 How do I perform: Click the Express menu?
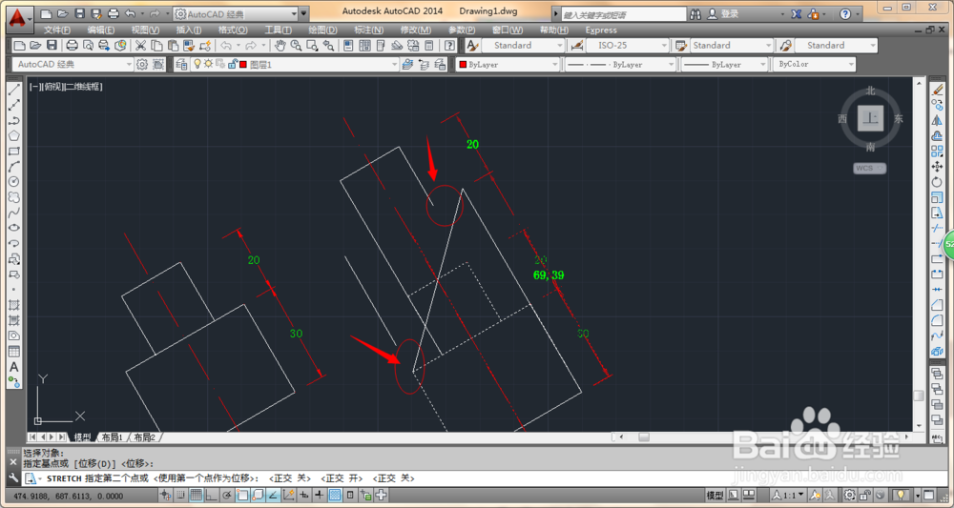(601, 30)
